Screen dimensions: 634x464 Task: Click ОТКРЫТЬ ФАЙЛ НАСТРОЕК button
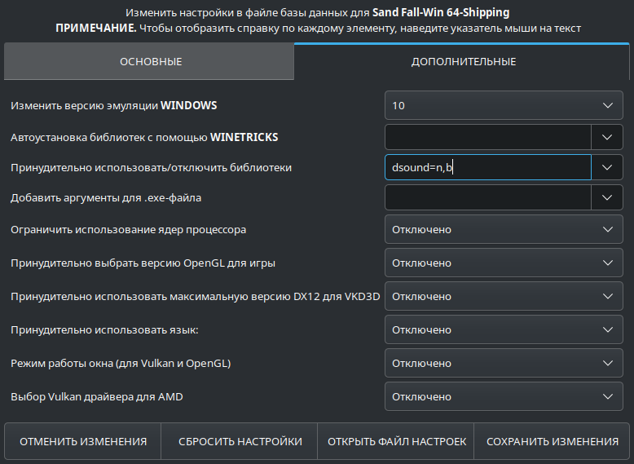(x=396, y=441)
